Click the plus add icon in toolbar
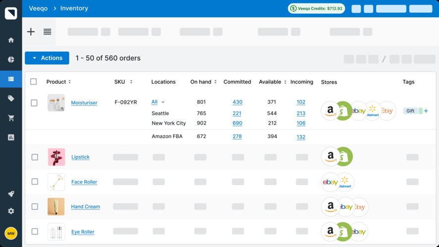This screenshot has height=247, width=439. 31,32
